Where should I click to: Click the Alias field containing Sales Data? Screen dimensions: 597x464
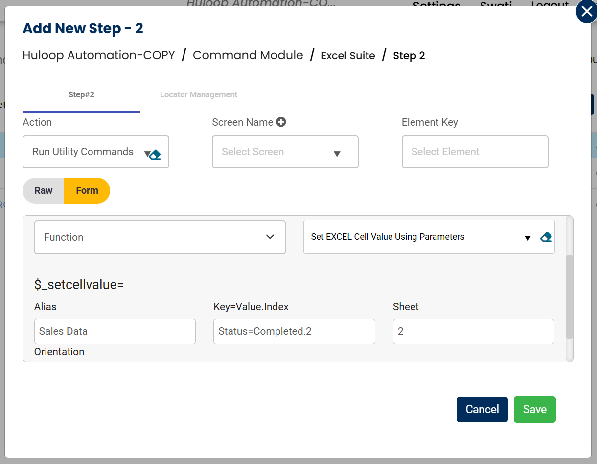tap(115, 331)
